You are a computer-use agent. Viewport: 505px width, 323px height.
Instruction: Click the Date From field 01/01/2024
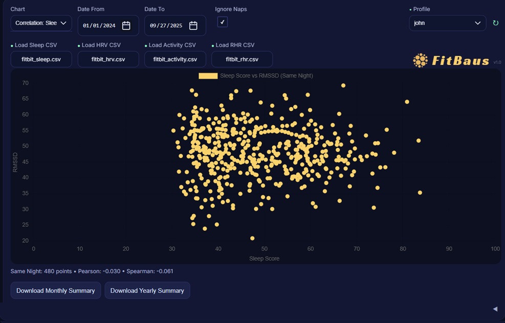point(99,26)
